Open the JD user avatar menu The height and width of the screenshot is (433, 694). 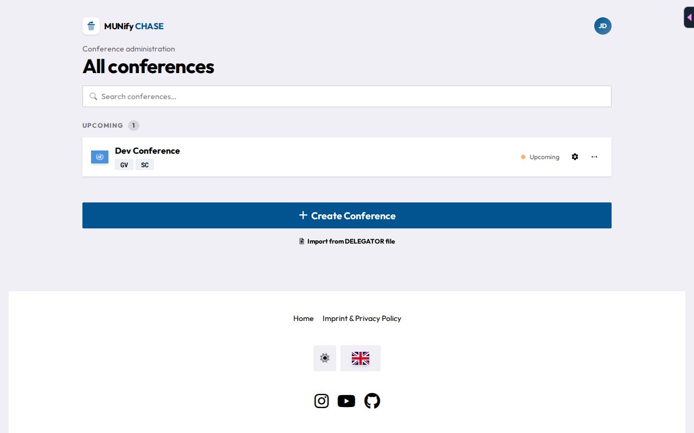[x=603, y=26]
